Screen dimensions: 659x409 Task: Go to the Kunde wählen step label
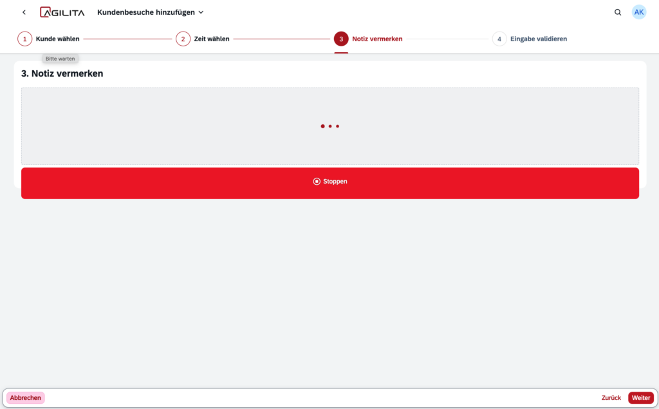pyautogui.click(x=58, y=39)
